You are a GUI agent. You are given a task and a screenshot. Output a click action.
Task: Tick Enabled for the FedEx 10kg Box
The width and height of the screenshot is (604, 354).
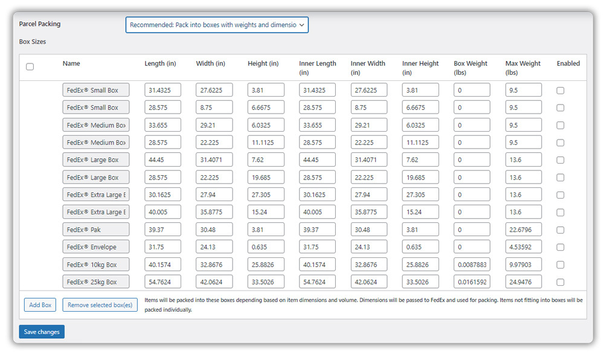[561, 265]
